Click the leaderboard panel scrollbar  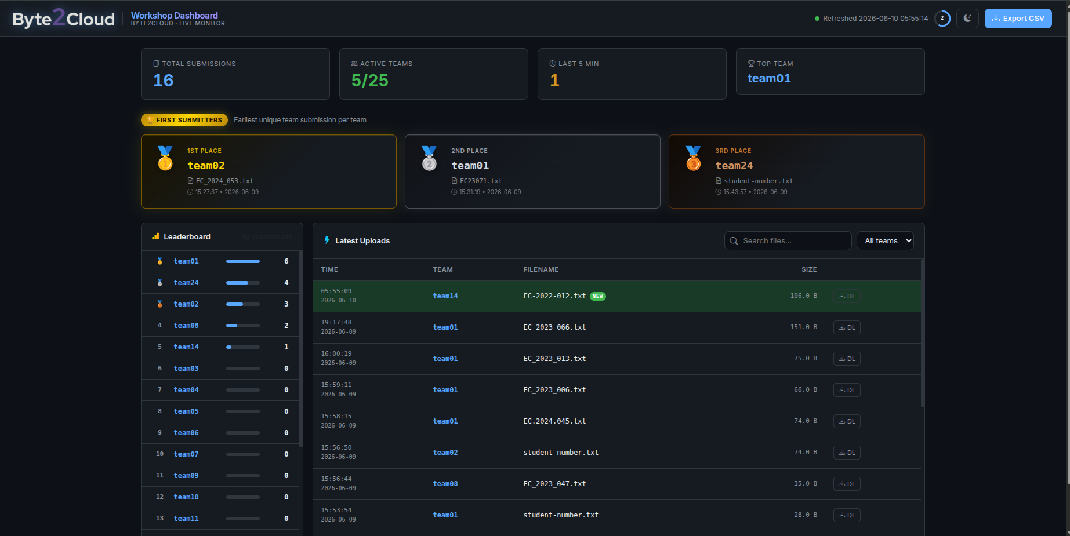tap(300, 349)
